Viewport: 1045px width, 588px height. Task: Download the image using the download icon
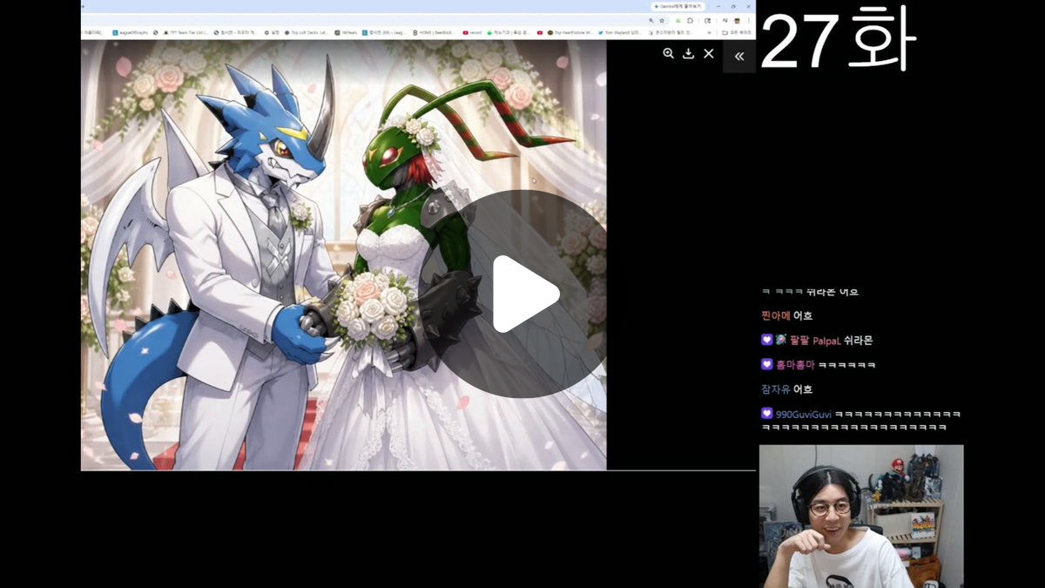pyautogui.click(x=688, y=53)
